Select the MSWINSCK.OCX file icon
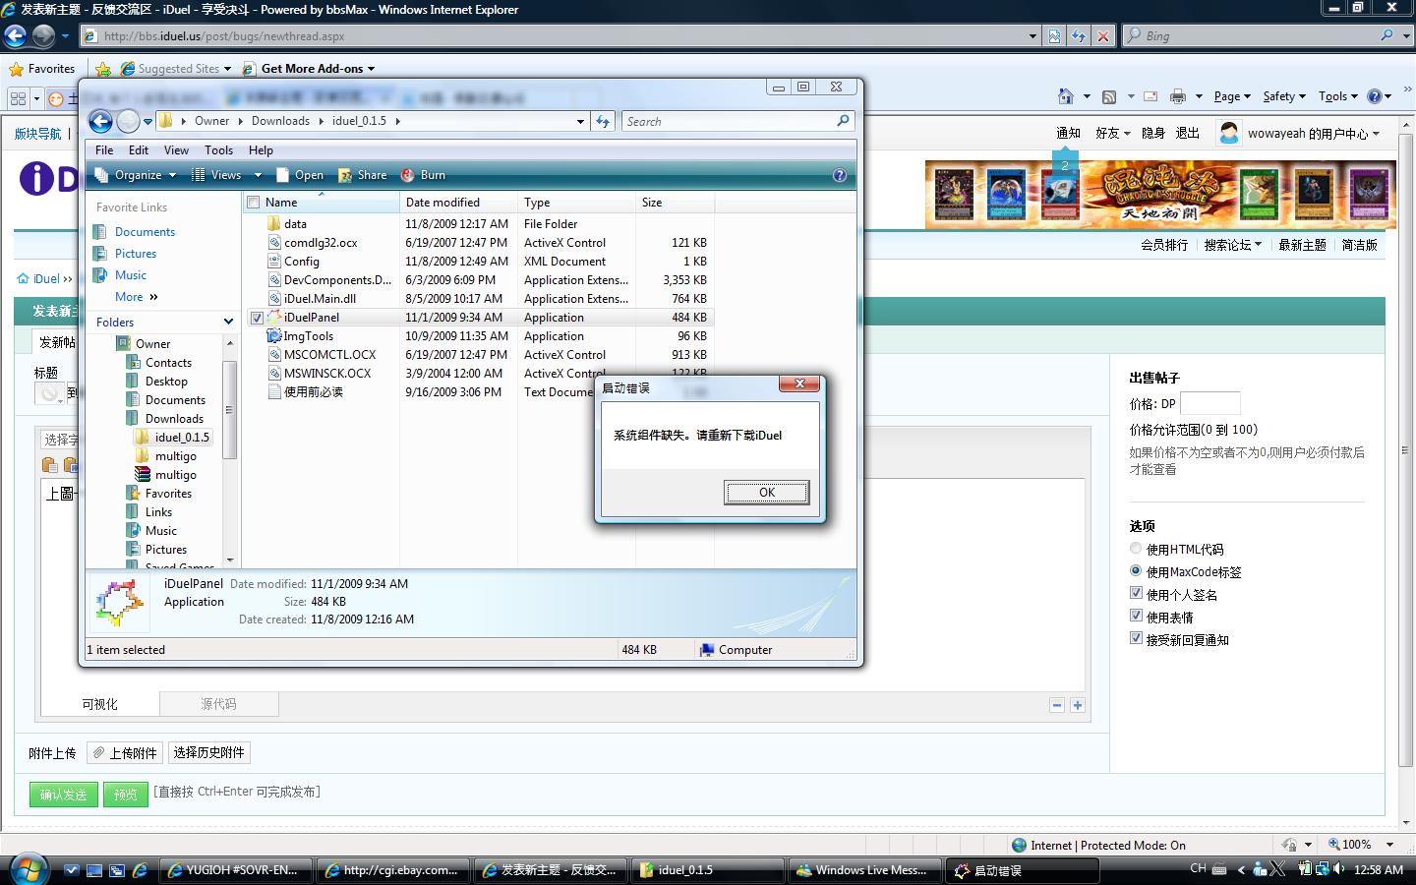This screenshot has height=885, width=1416. pyautogui.click(x=274, y=373)
